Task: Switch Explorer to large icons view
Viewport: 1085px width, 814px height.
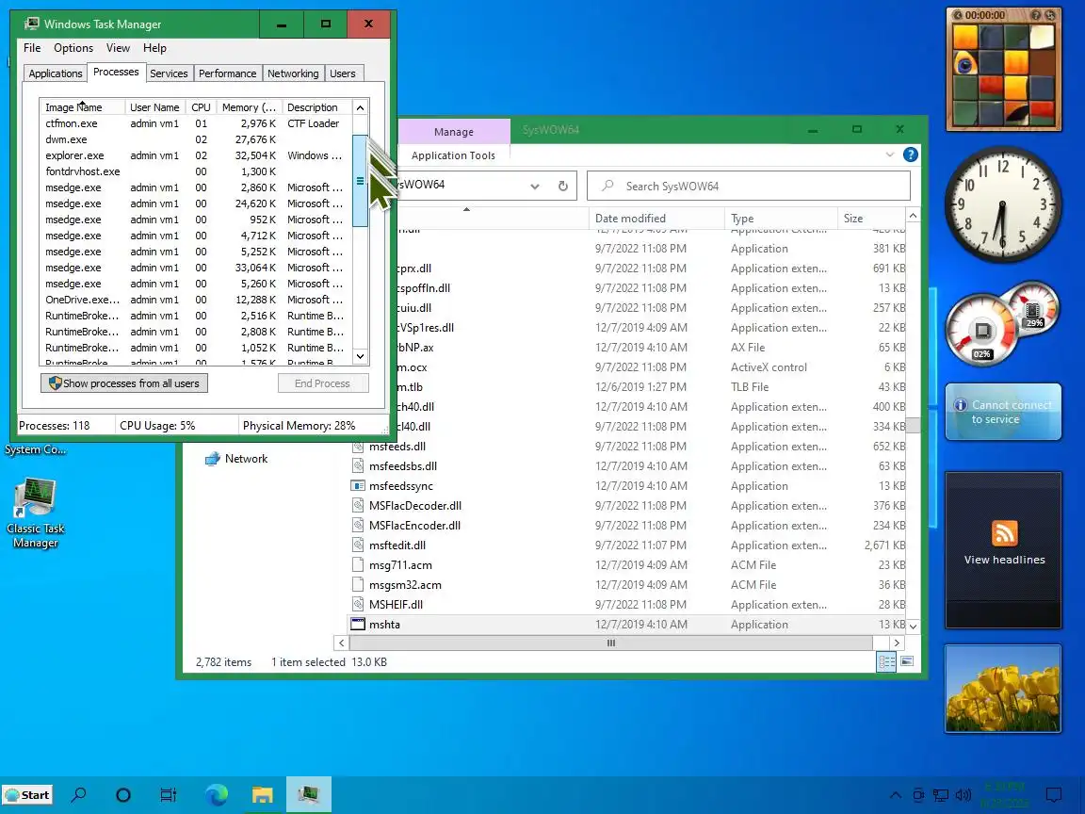Action: (x=907, y=661)
